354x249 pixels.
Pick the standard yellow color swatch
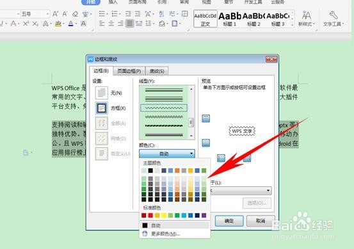(x=164, y=215)
